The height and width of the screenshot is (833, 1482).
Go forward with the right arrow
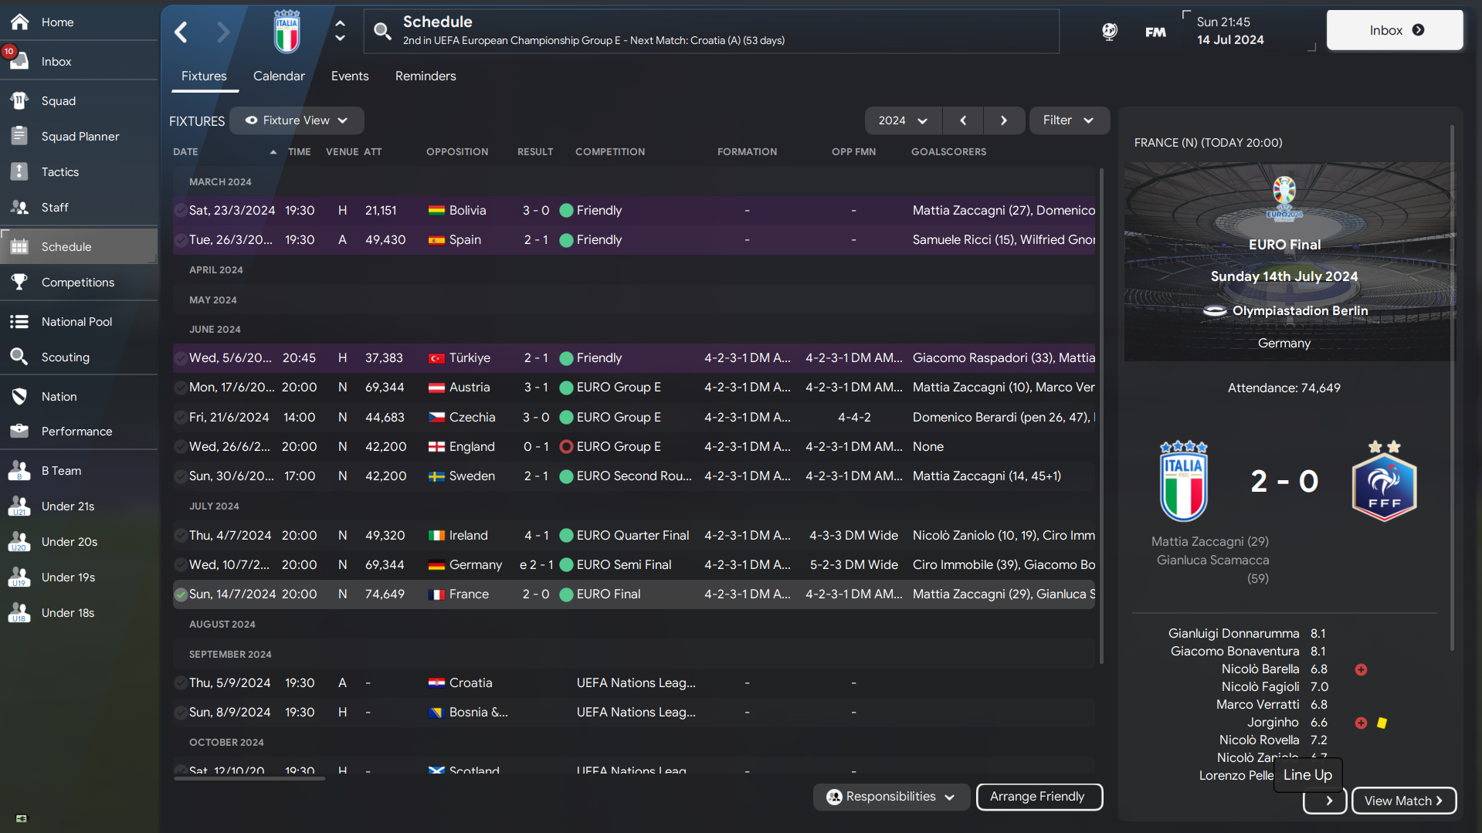(x=223, y=32)
